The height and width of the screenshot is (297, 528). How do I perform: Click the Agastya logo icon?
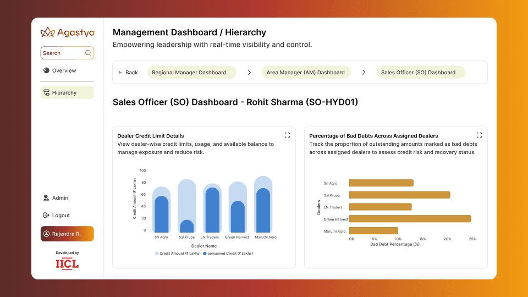click(48, 32)
